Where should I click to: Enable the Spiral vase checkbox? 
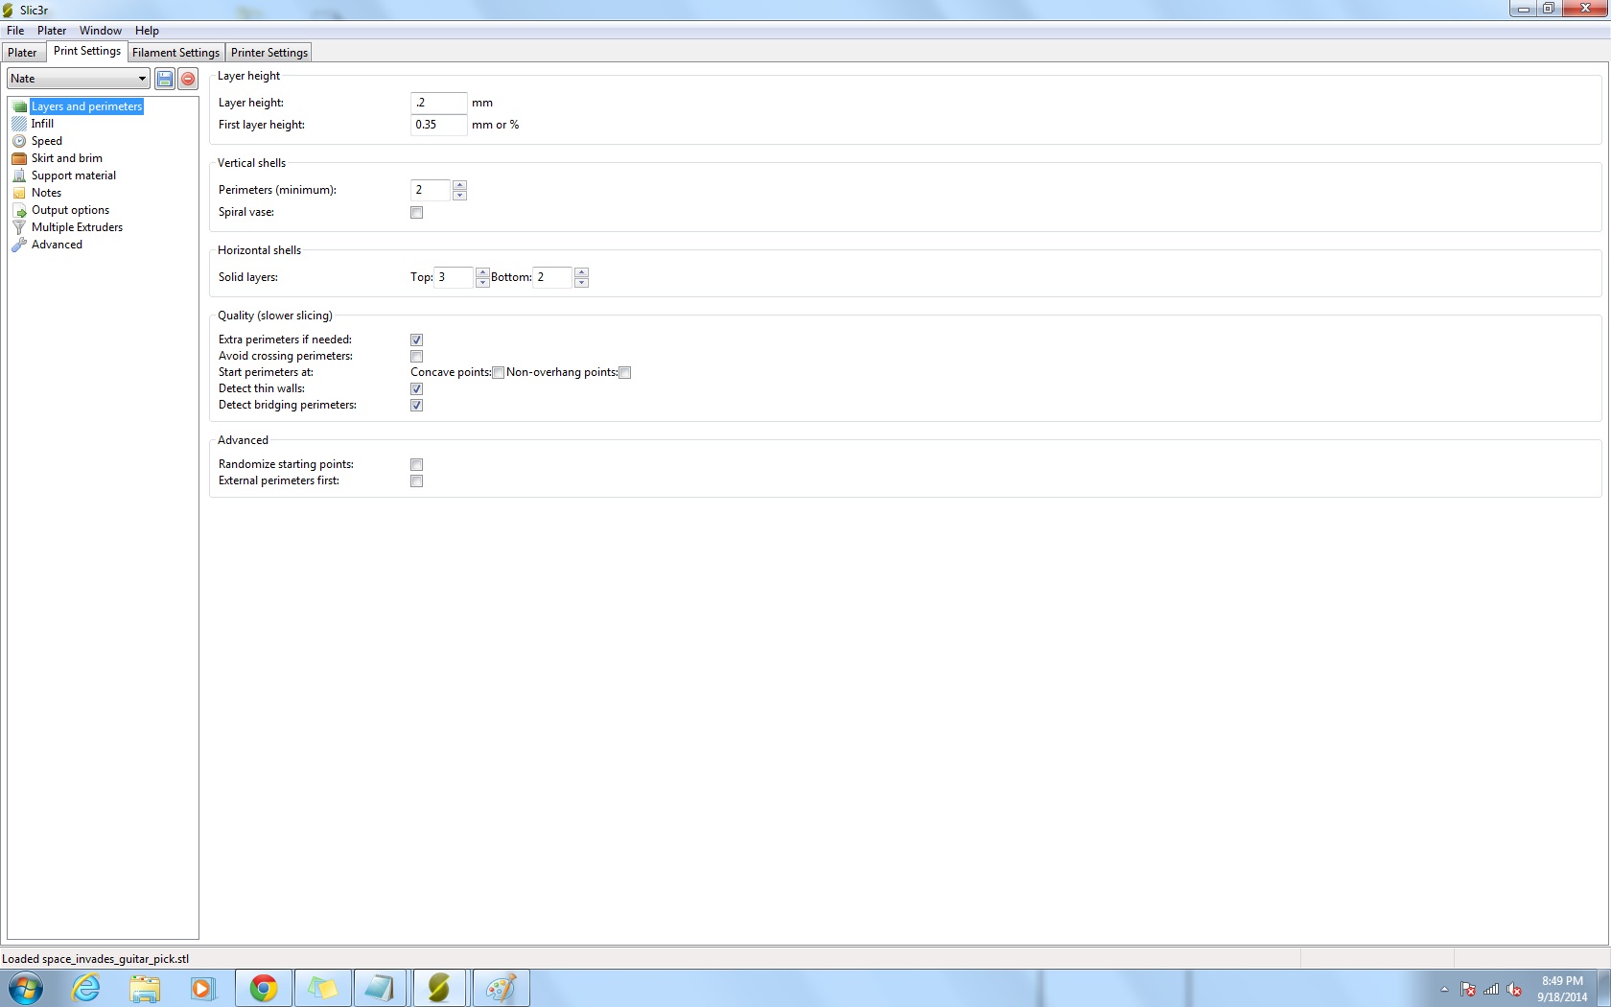416,213
